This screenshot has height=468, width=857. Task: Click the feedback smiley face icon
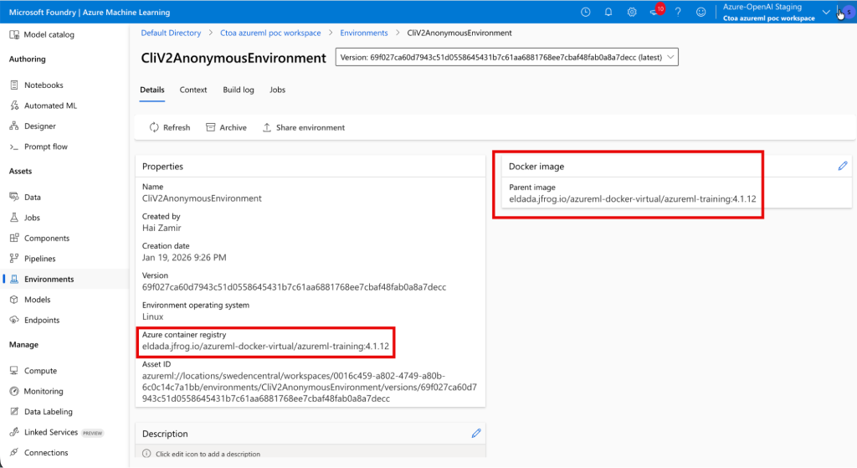700,13
